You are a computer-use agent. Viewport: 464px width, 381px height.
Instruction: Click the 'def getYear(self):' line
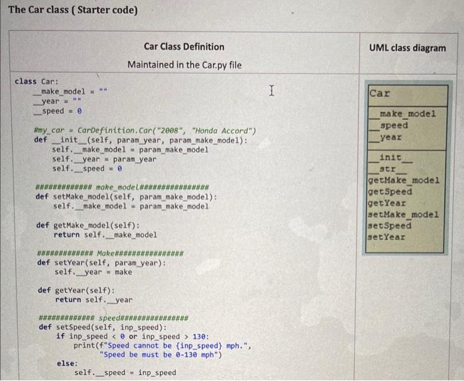pos(76,290)
